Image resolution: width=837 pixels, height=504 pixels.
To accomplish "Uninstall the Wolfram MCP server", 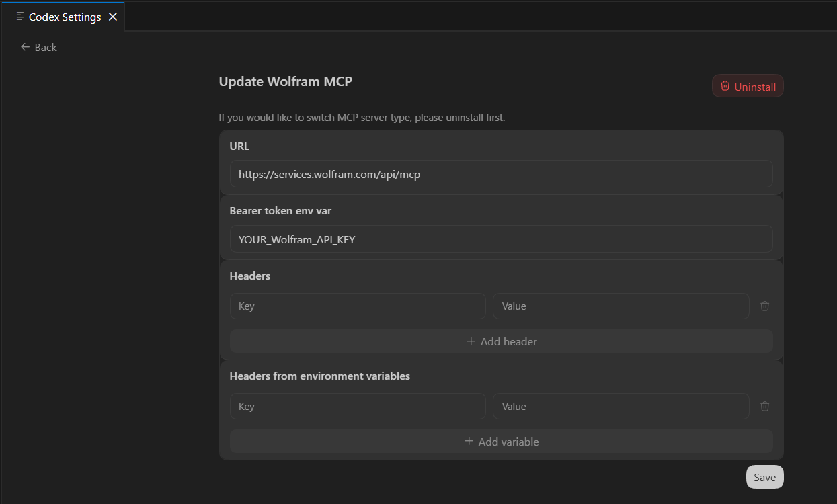I will click(x=748, y=85).
